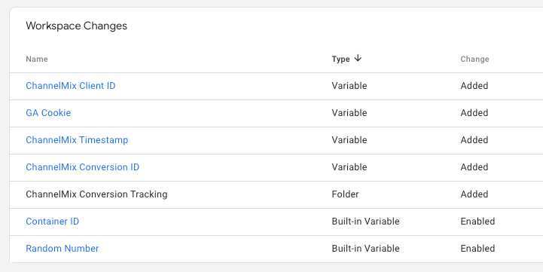Click Added status in GA Cookie row
543x272 pixels.
(474, 112)
